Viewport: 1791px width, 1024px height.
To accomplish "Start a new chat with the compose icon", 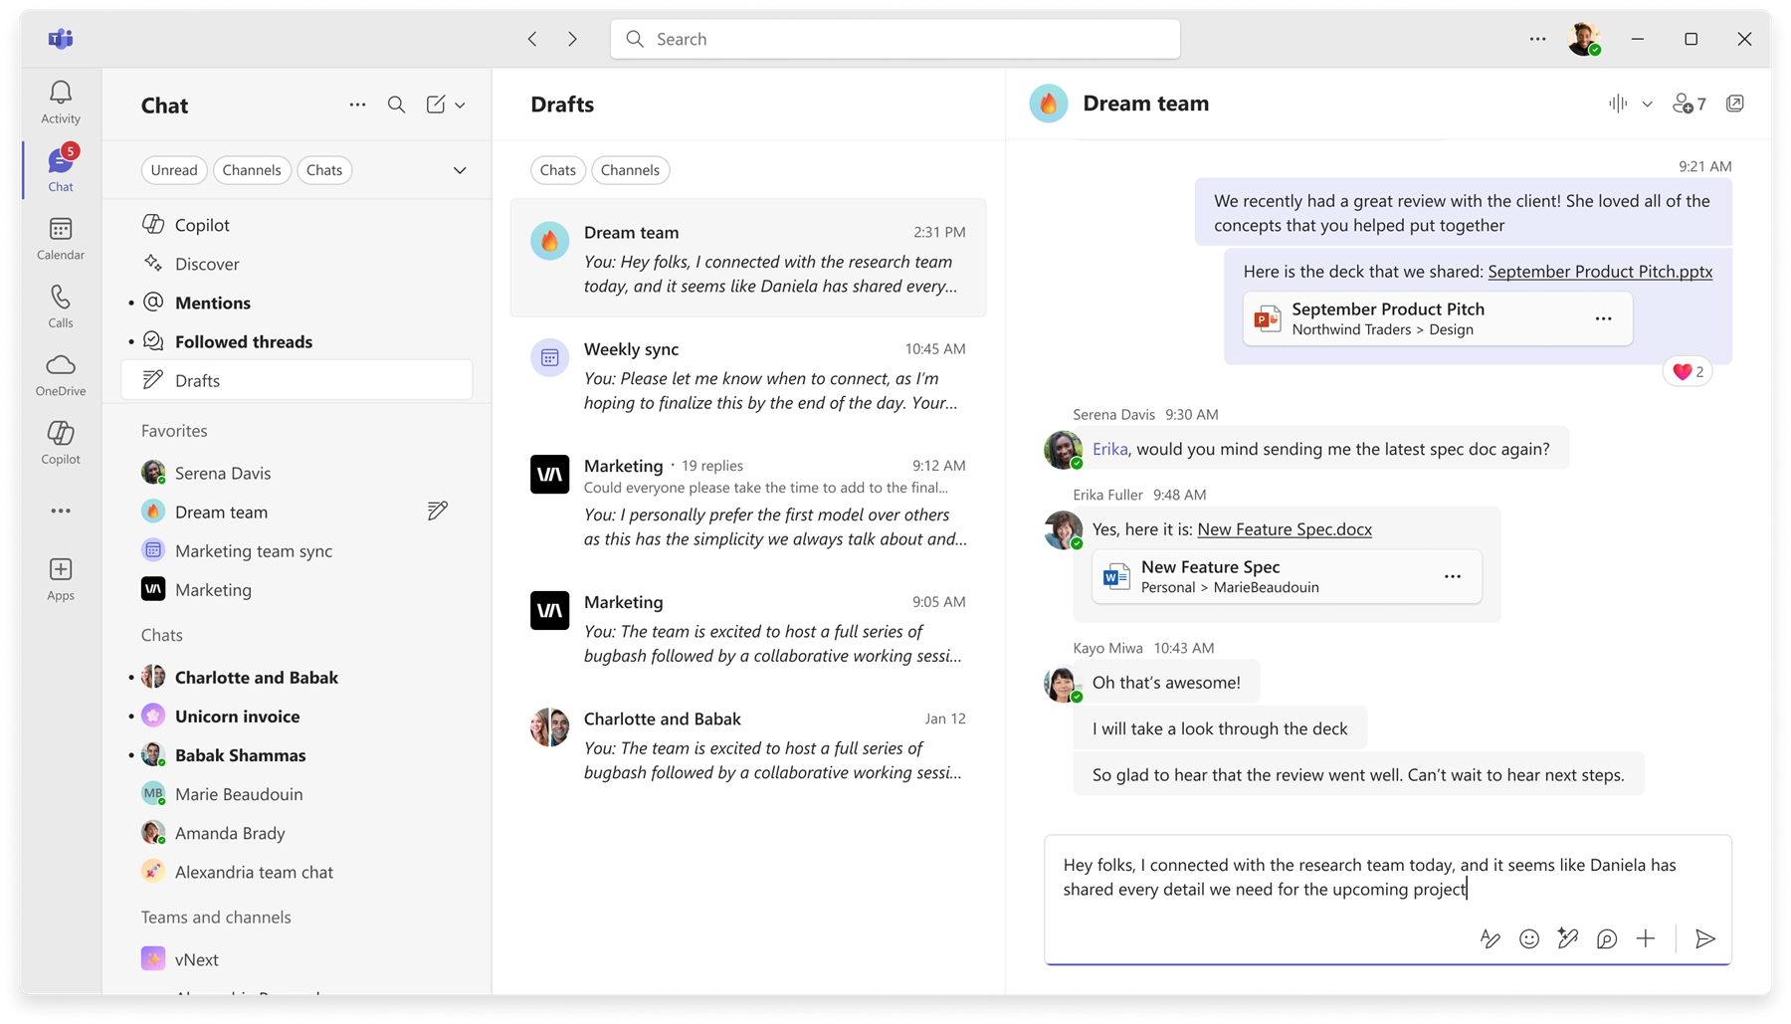I will coord(435,104).
